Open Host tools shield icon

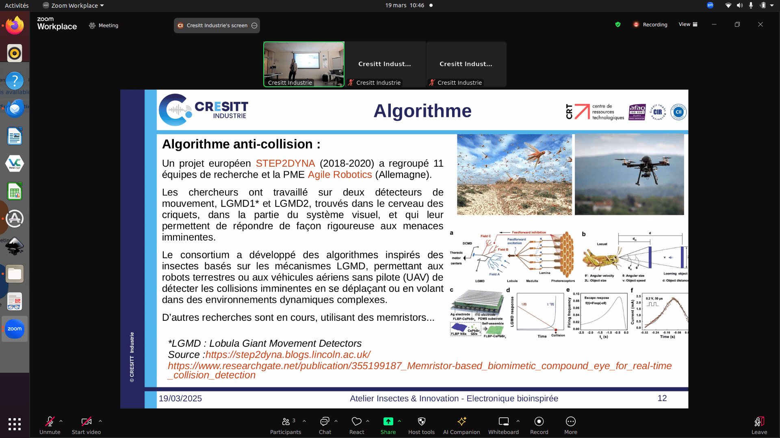coord(422,421)
